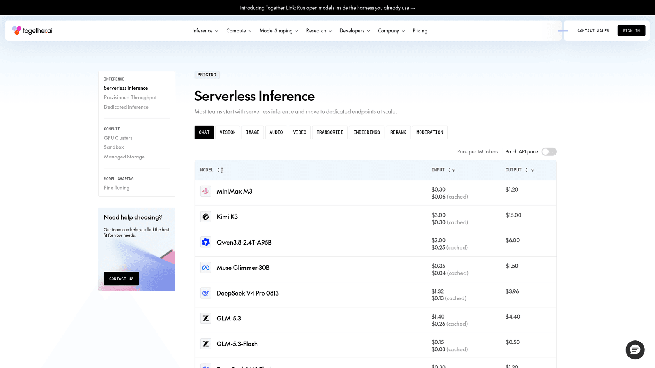Expand the Inference nav dropdown
Screen dimensions: 655x368
[x=205, y=30]
